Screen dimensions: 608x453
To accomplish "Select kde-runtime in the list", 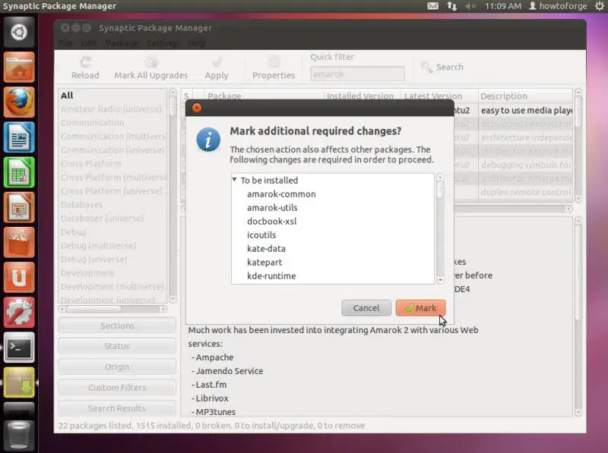I will (271, 276).
